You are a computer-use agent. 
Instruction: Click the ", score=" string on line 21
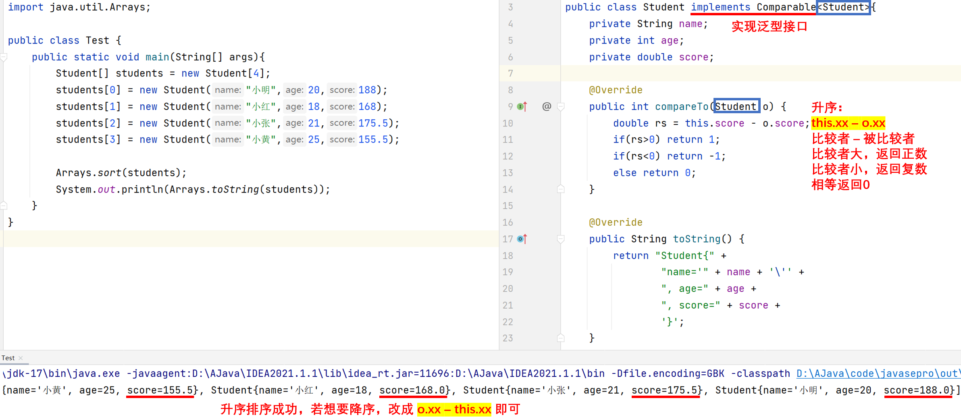click(691, 305)
